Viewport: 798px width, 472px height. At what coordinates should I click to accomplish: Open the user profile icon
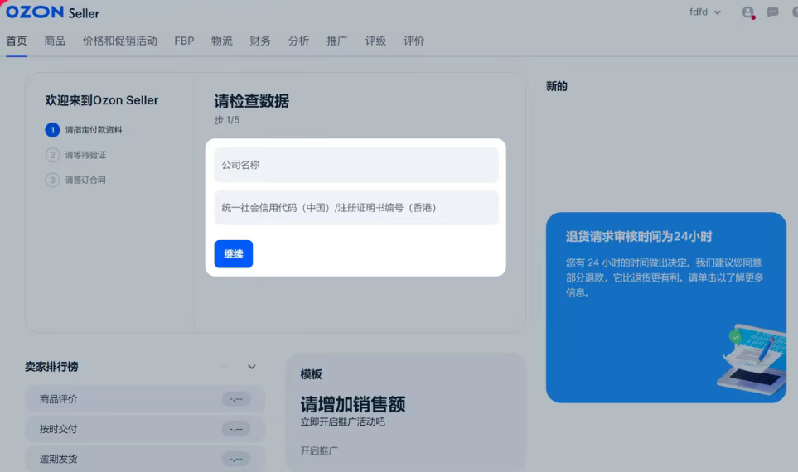pyautogui.click(x=747, y=12)
